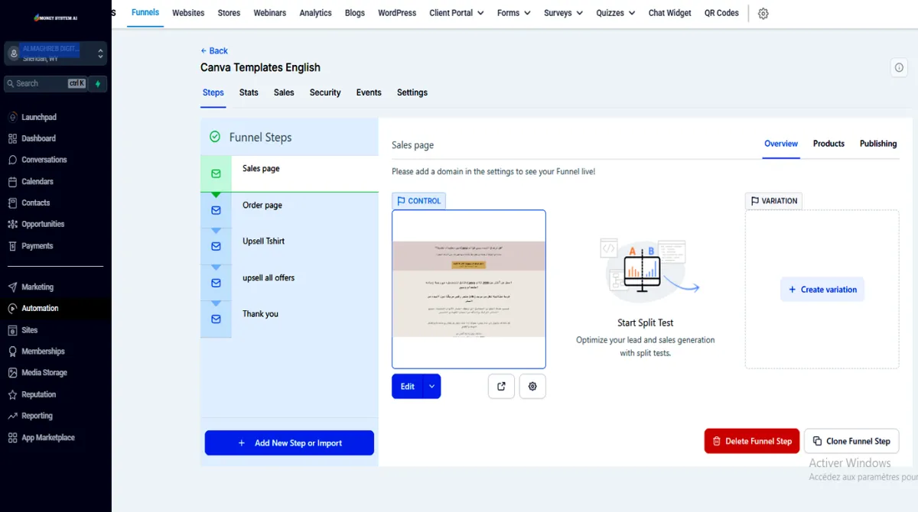
Task: Click the envelope icon for Sales page
Action: point(216,173)
